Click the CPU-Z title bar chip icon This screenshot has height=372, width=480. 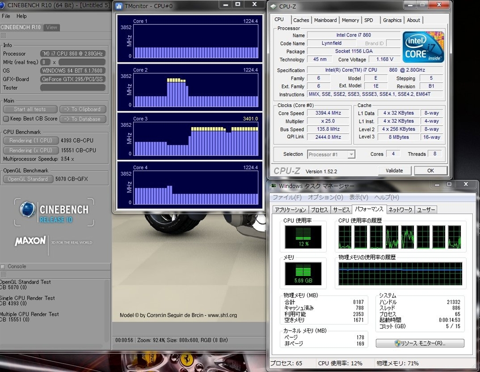click(x=273, y=6)
